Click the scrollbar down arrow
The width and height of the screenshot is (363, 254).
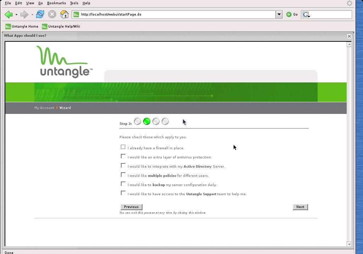pos(349,244)
